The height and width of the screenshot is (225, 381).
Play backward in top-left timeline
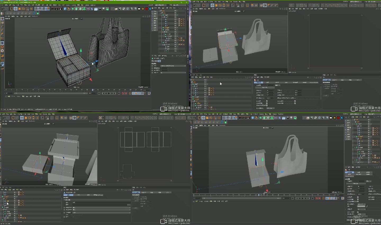pos(106,93)
